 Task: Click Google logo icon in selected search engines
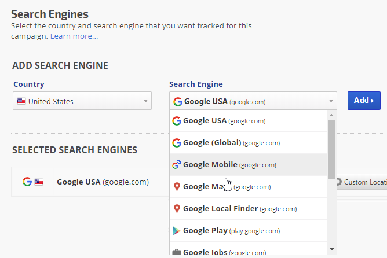(27, 182)
